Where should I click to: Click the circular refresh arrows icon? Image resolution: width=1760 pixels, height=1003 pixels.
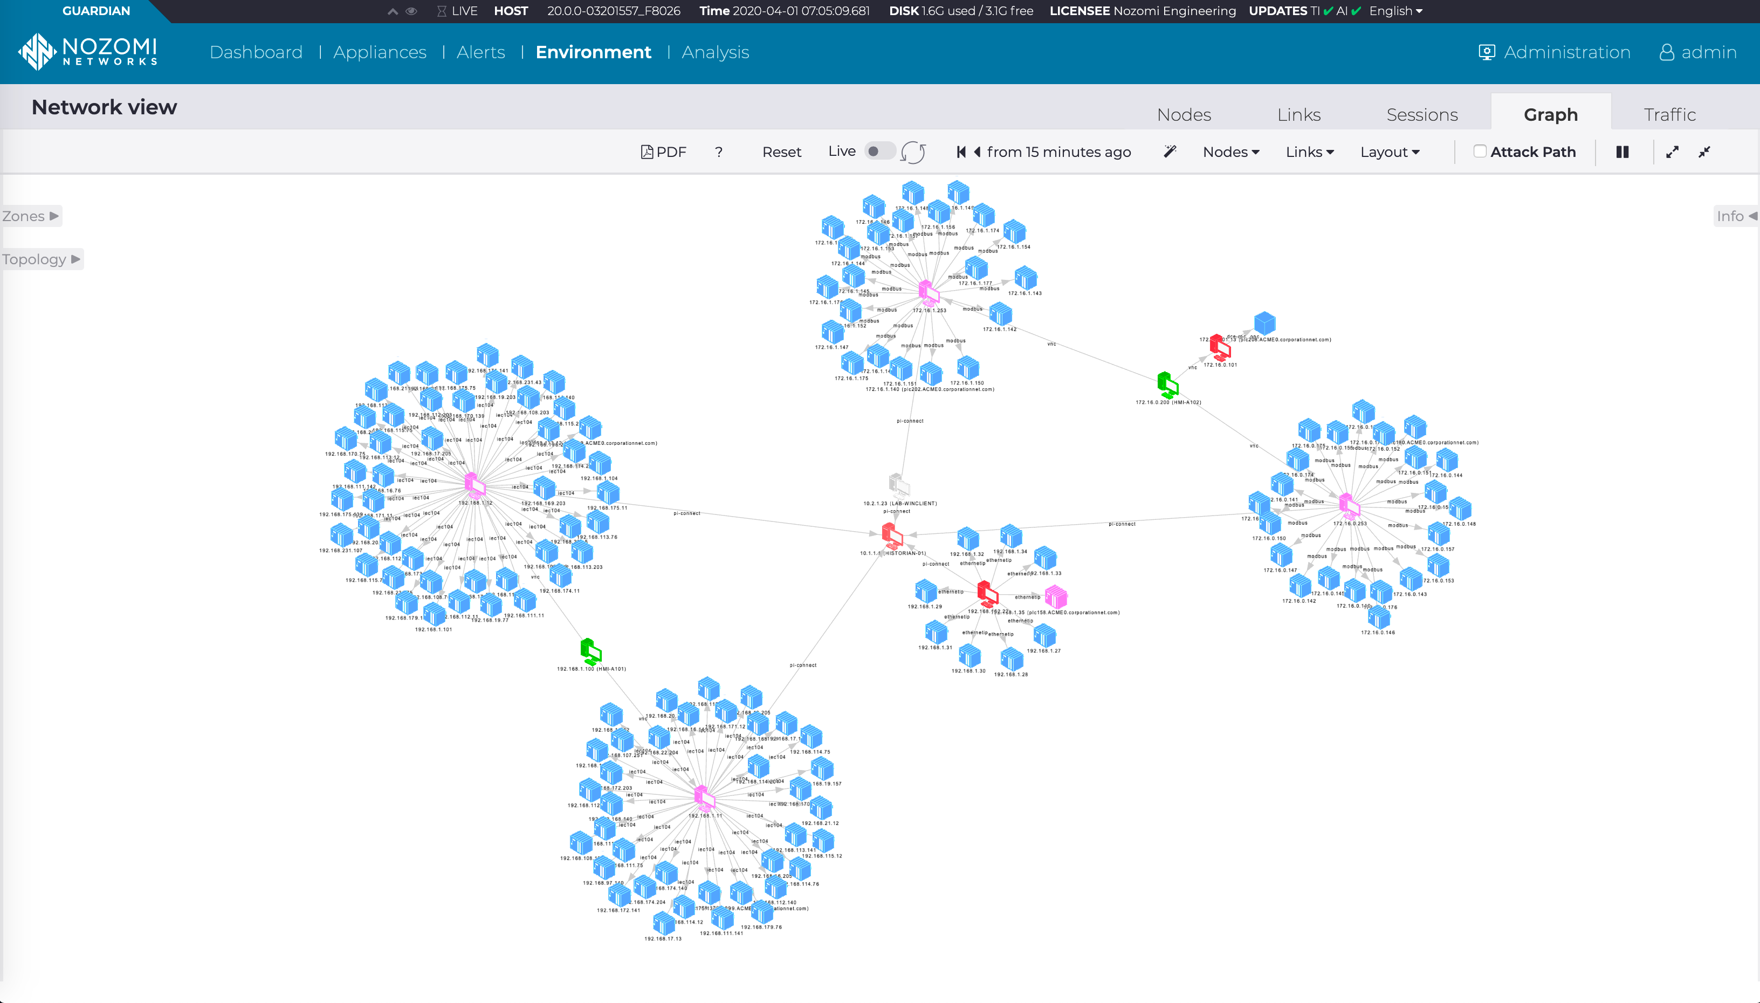913,152
